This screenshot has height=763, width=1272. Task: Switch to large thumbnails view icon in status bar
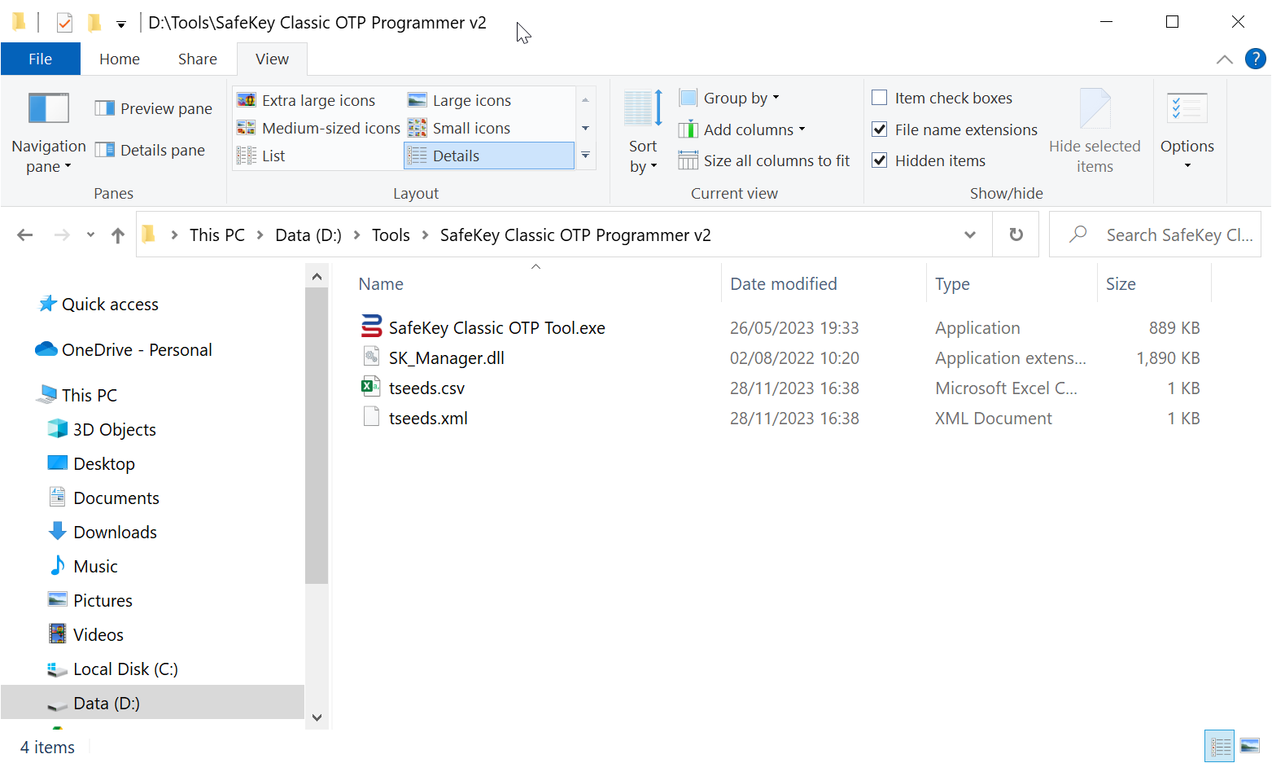[1249, 746]
